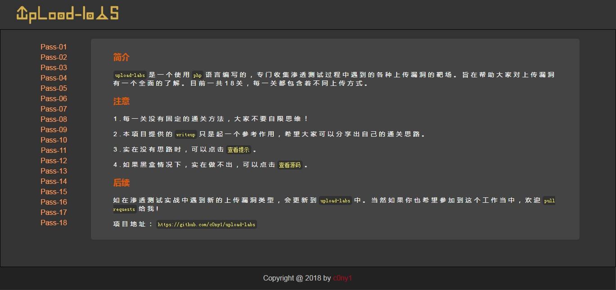Screen dimensions: 616x290
Task: Navigate to Pass-12
Action: click(x=54, y=161)
